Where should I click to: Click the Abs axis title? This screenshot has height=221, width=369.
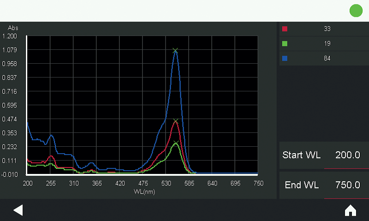(x=13, y=28)
